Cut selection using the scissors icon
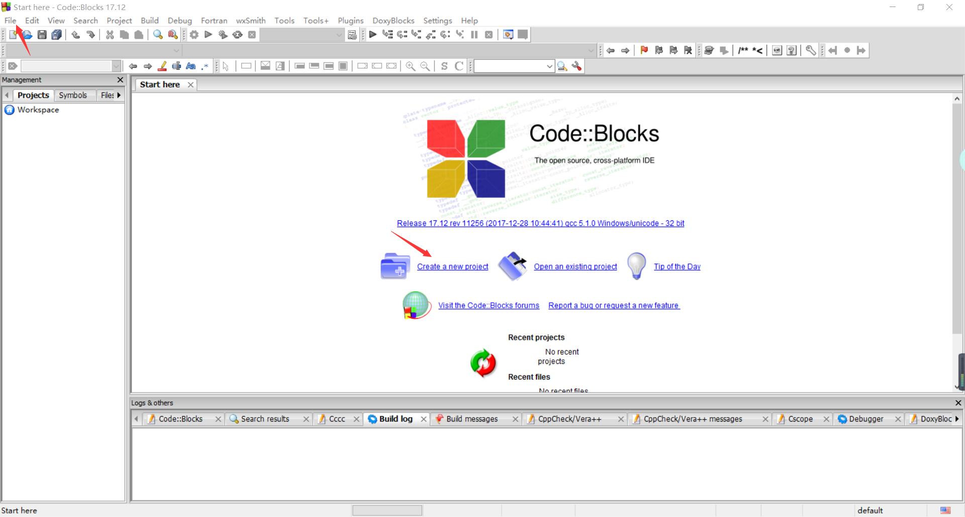Viewport: 965px width, 517px height. pyautogui.click(x=110, y=34)
